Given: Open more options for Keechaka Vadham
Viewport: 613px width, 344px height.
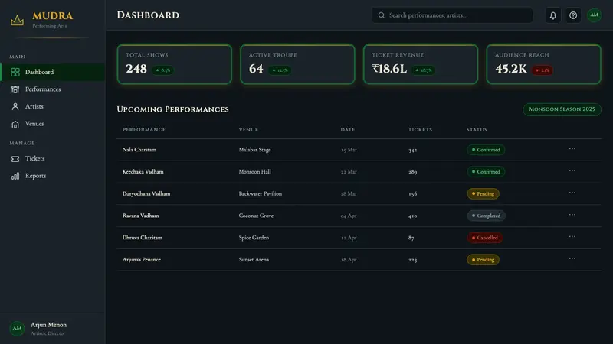Looking at the screenshot, I should coord(572,170).
